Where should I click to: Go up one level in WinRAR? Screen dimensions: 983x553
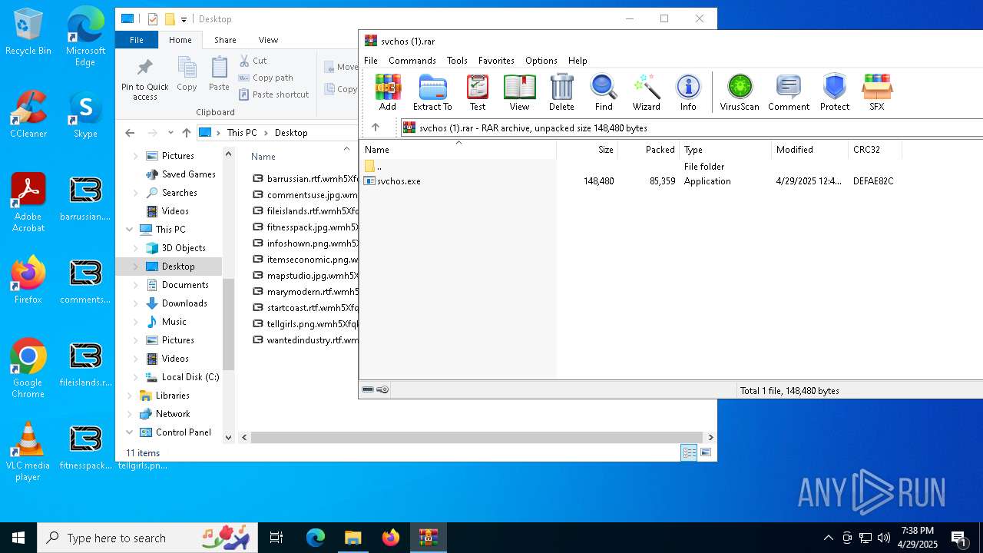pos(376,127)
